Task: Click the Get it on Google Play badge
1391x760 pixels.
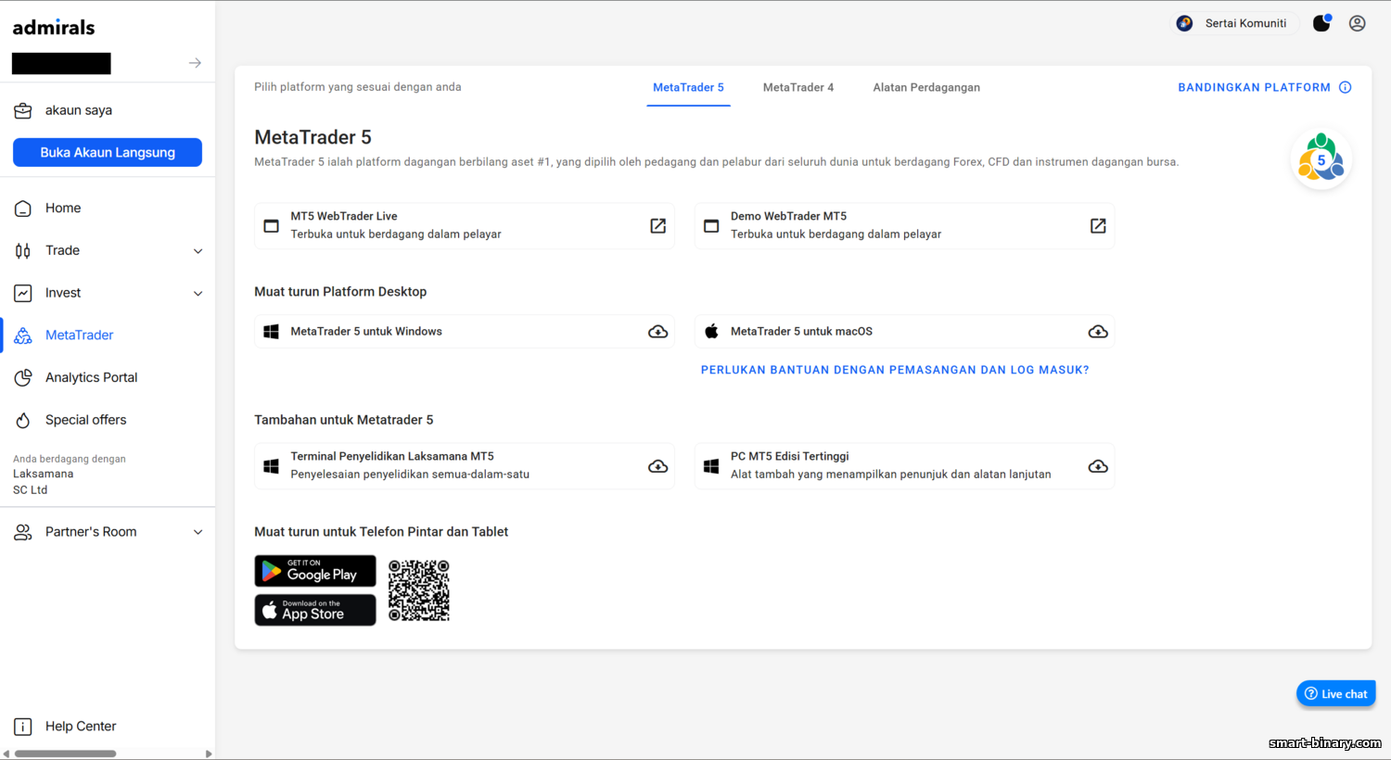Action: (315, 571)
